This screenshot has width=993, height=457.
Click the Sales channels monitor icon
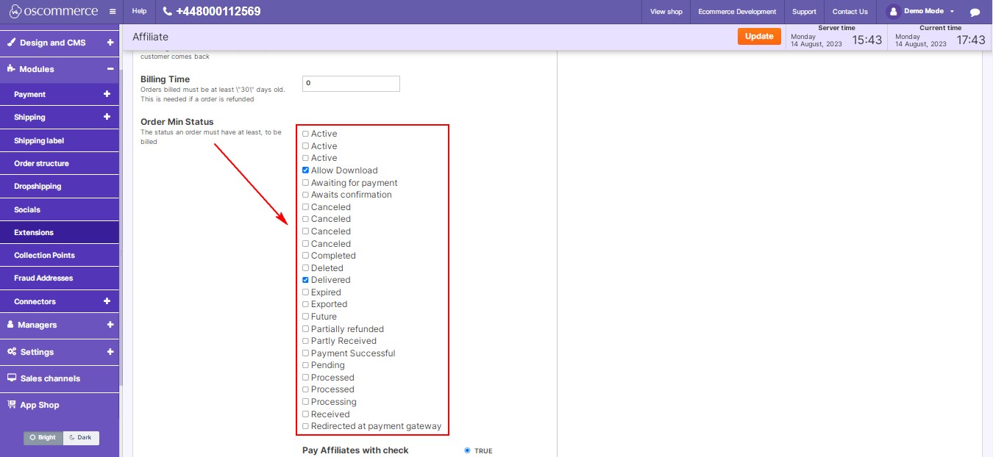[12, 378]
